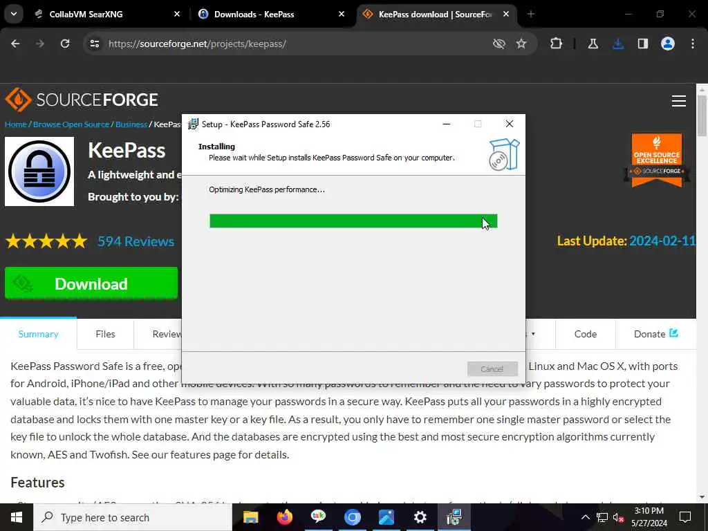Viewport: 708px width, 531px height.
Task: View site information icon in address bar
Action: pos(94,44)
